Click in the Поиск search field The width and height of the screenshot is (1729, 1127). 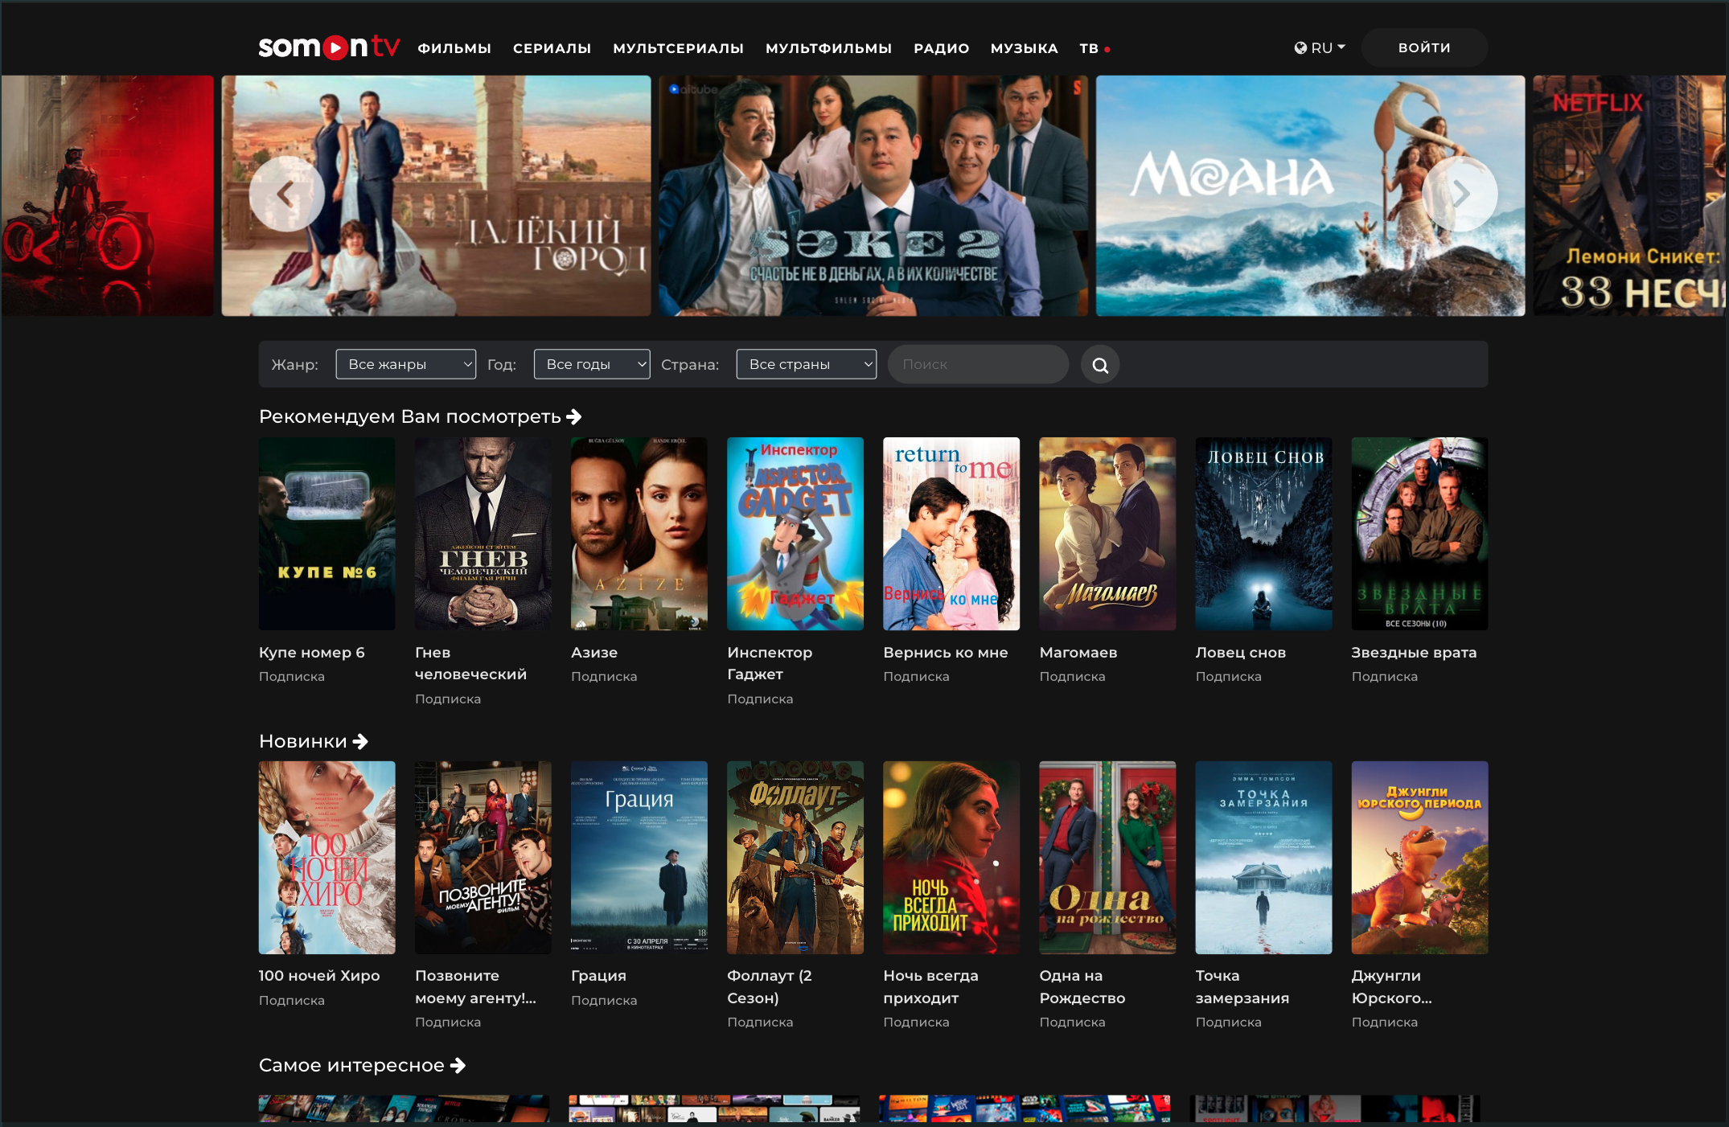point(978,364)
